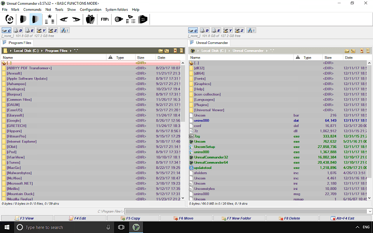
Task: Click the F3 View button
Action: 27,218
